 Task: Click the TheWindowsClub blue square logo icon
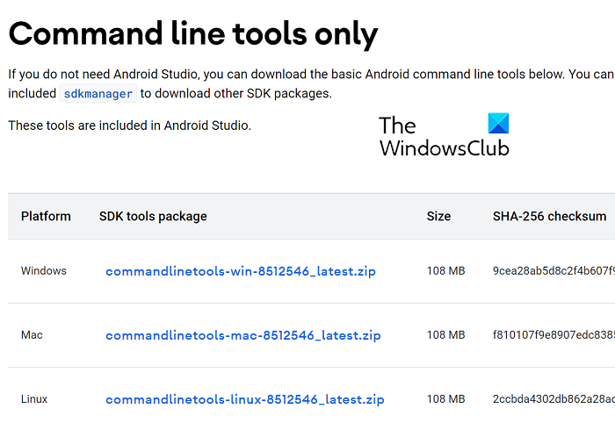tap(497, 124)
